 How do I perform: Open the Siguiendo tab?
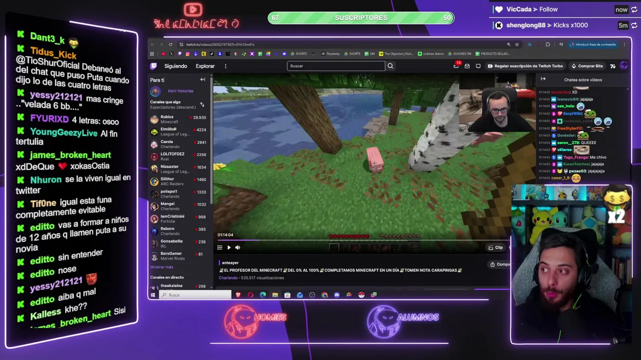tap(176, 66)
